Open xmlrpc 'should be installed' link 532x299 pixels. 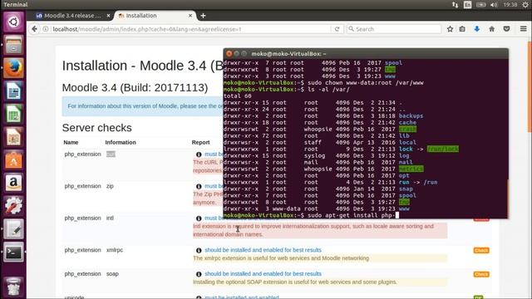click(x=263, y=250)
